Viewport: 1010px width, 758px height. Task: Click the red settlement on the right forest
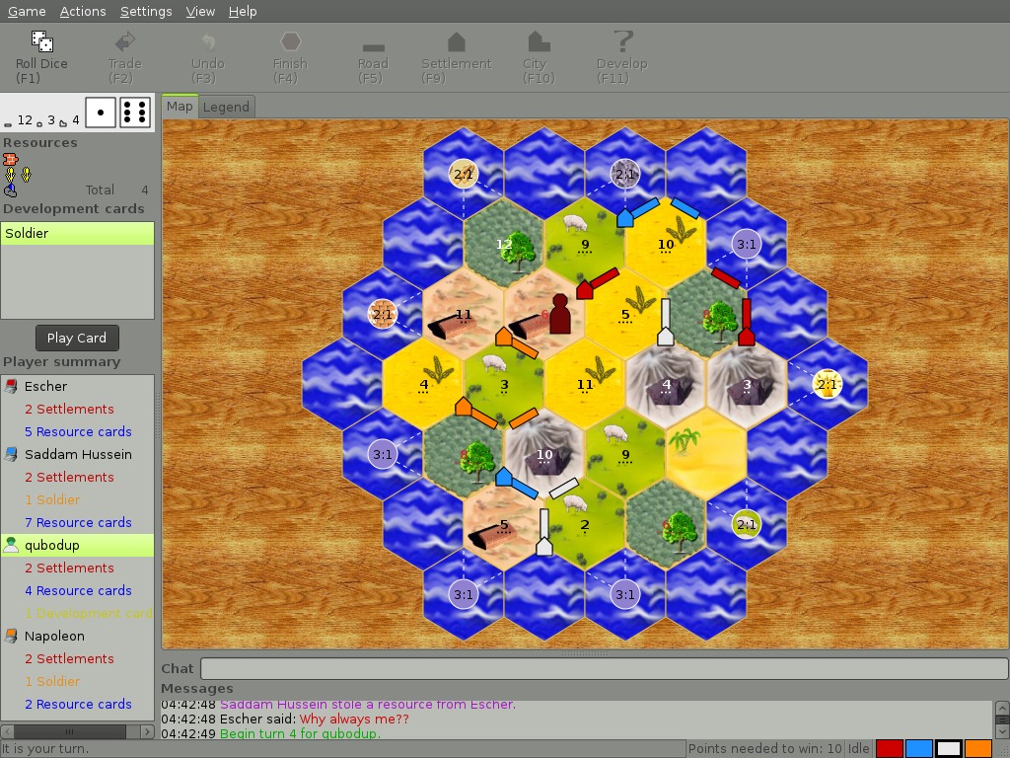coord(746,336)
